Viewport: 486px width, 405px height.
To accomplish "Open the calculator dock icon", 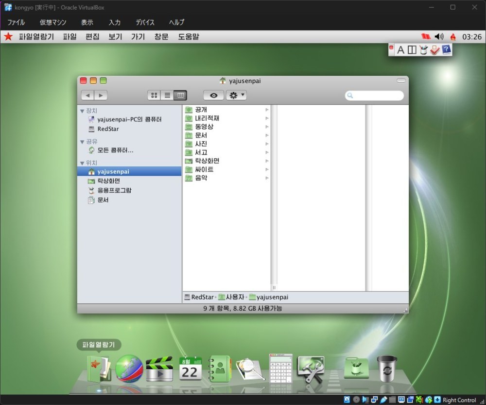I will (280, 368).
